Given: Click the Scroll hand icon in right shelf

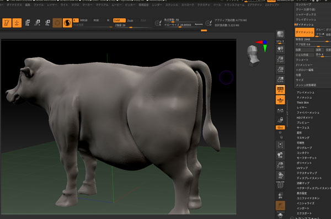Looking at the screenshot, I should 280,50.
